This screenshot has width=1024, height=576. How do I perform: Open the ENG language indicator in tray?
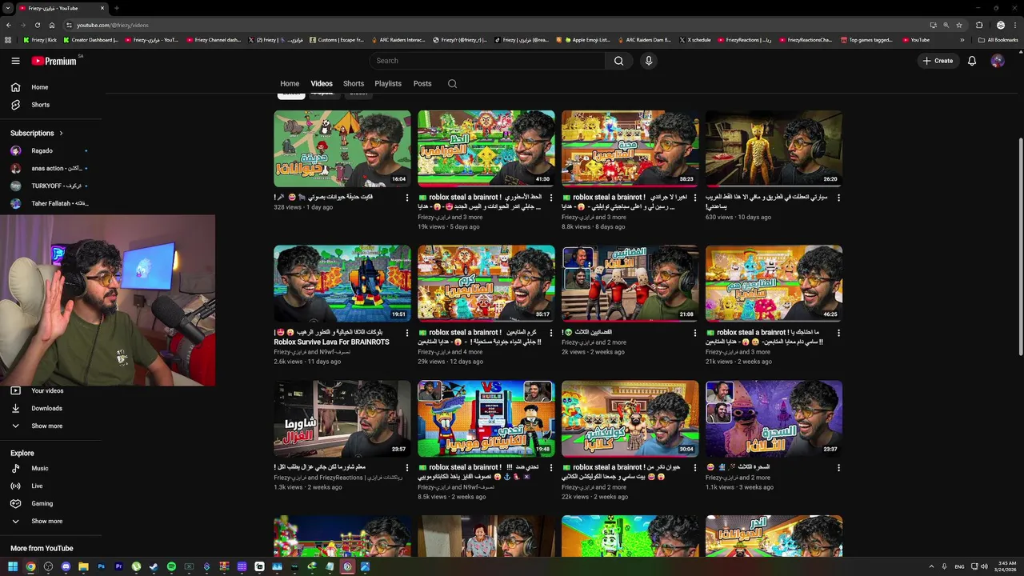click(959, 566)
